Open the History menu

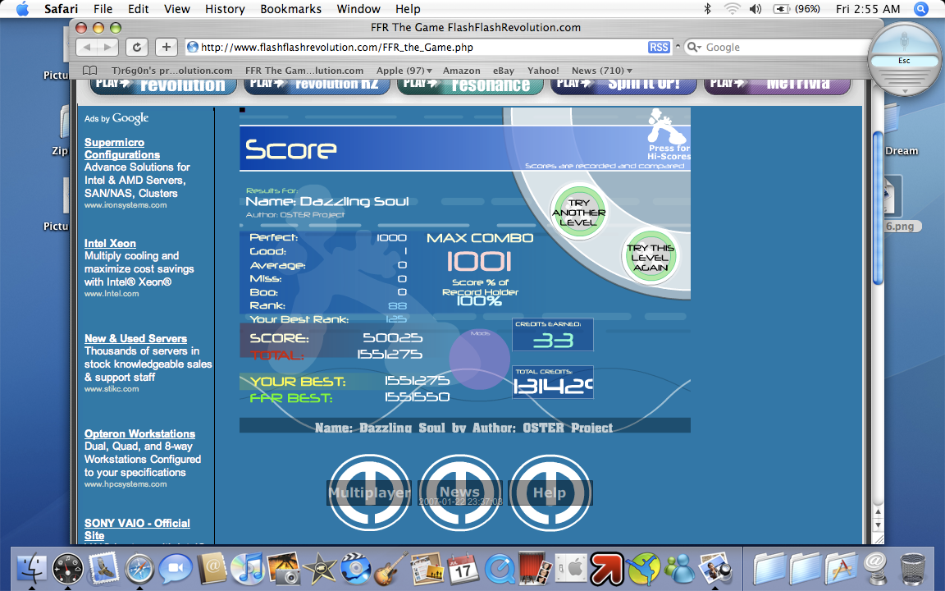(x=225, y=9)
